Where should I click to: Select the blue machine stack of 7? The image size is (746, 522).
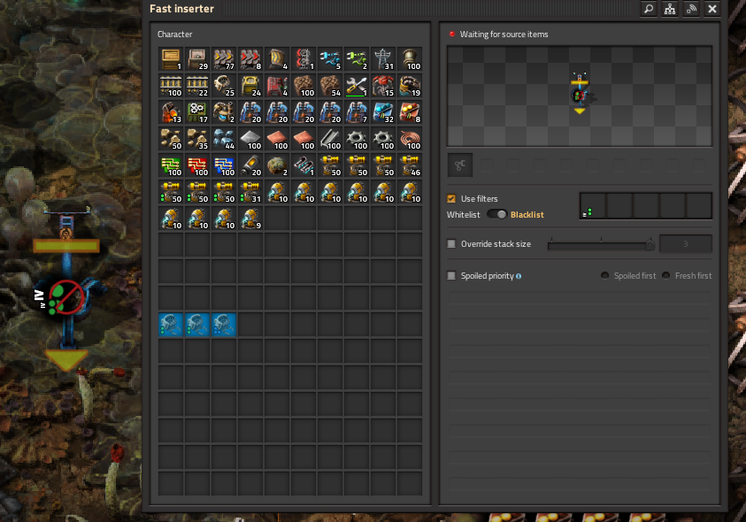tap(358, 112)
